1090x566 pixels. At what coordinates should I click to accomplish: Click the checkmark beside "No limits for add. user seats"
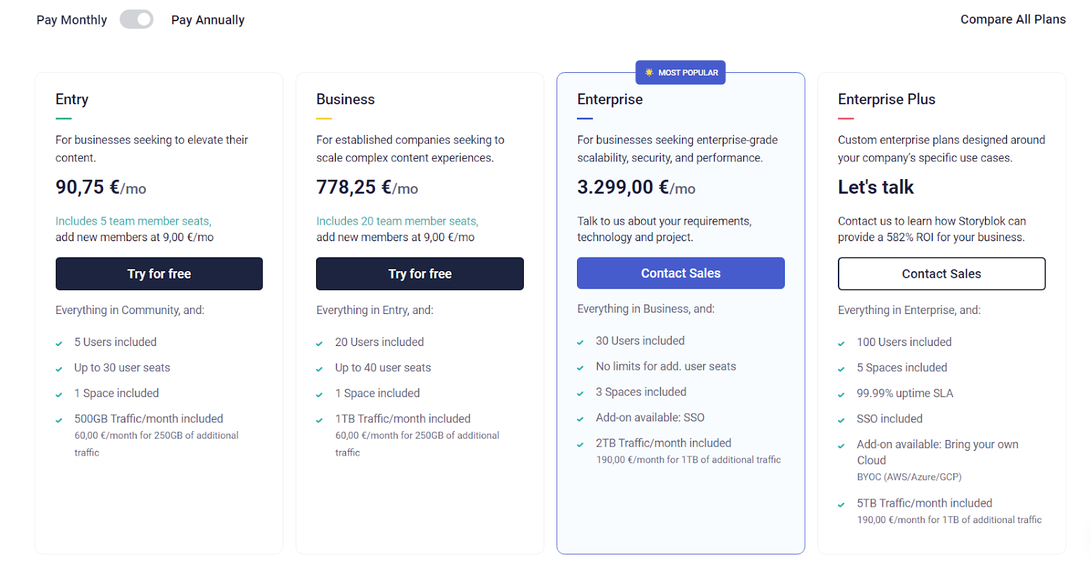[581, 366]
